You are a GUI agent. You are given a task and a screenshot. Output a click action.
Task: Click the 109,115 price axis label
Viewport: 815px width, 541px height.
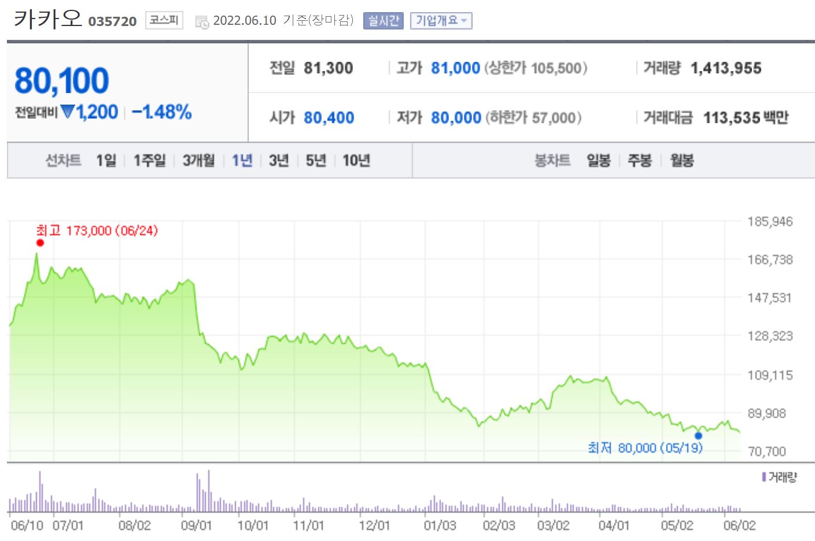pos(770,375)
